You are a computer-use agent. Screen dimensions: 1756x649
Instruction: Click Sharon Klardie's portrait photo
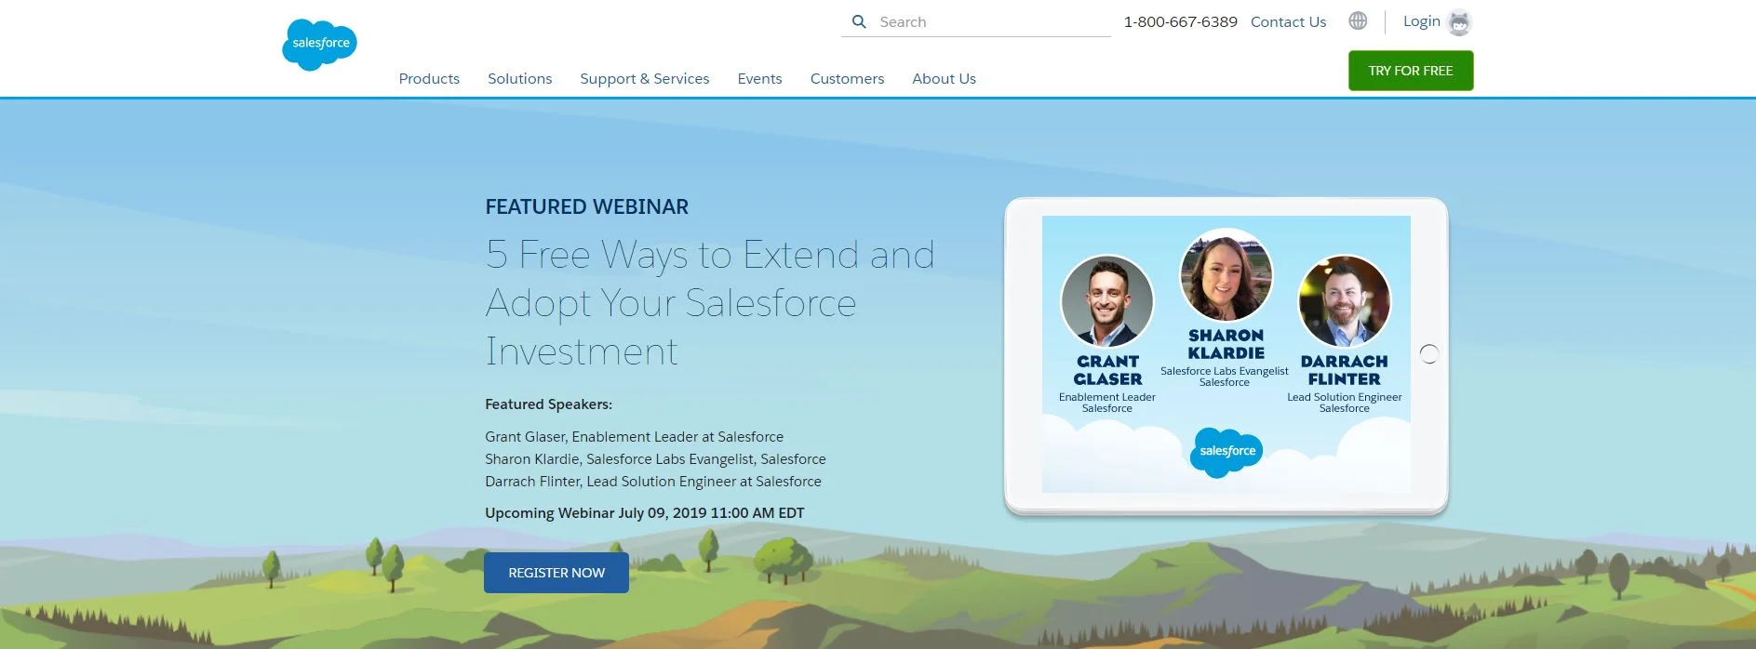click(1227, 275)
